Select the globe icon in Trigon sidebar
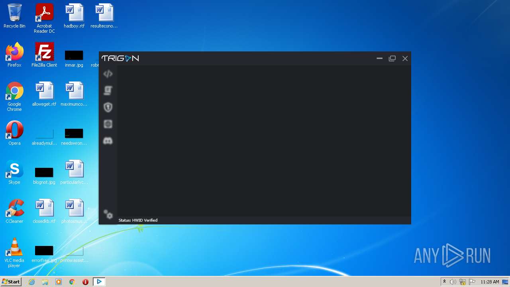This screenshot has height=287, width=510. (x=108, y=124)
